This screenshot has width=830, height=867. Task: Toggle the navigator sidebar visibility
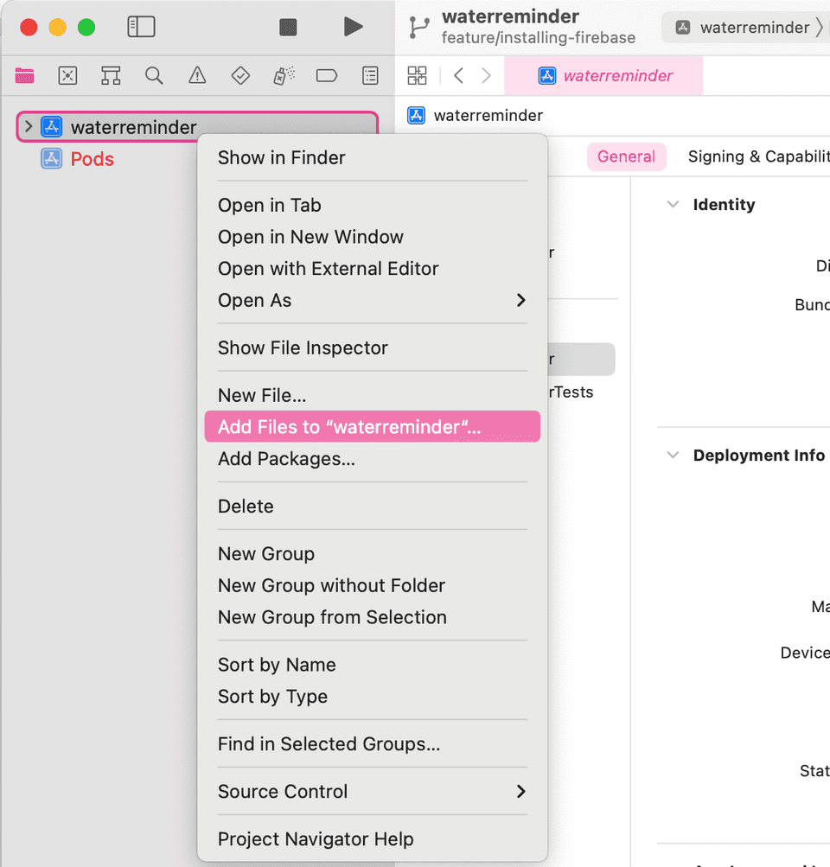click(x=141, y=27)
